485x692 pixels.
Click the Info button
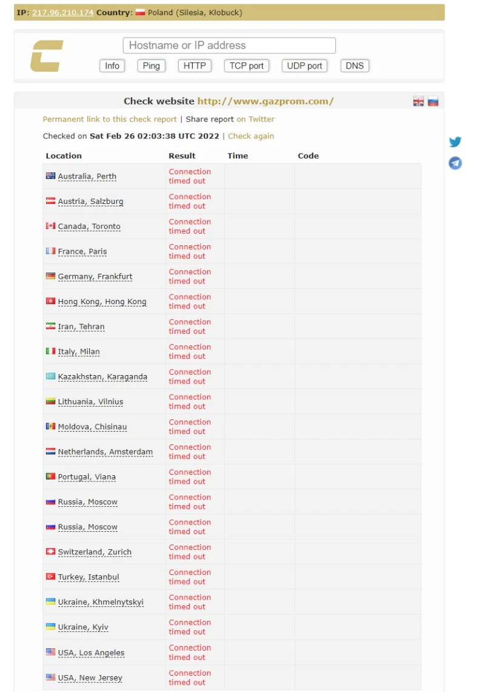click(x=112, y=66)
